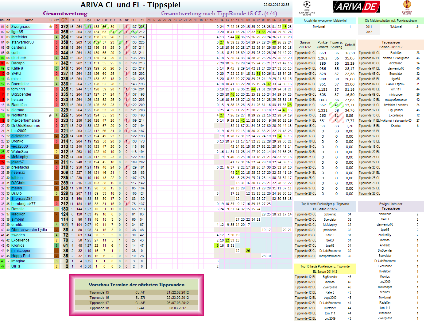This screenshot has height=323, width=426.
Task: Click the purple 'Gesamtwertung' heading on the left
Action: (65, 13)
